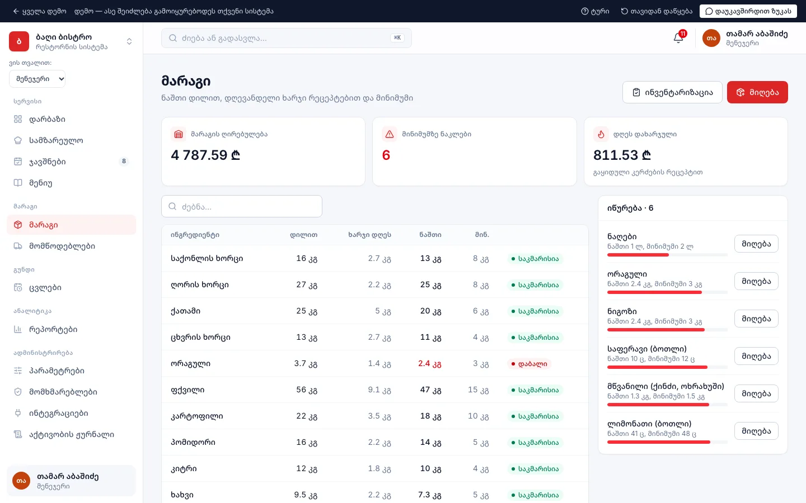Click the დარბაზი sidebar icon
The height and width of the screenshot is (503, 806).
[x=18, y=119]
